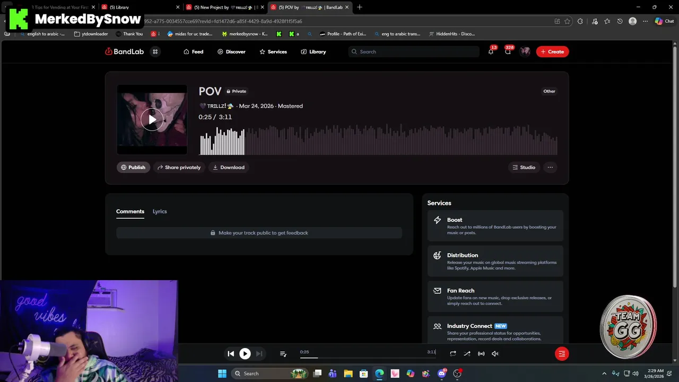Click Share privately
The height and width of the screenshot is (382, 679).
pos(179,167)
